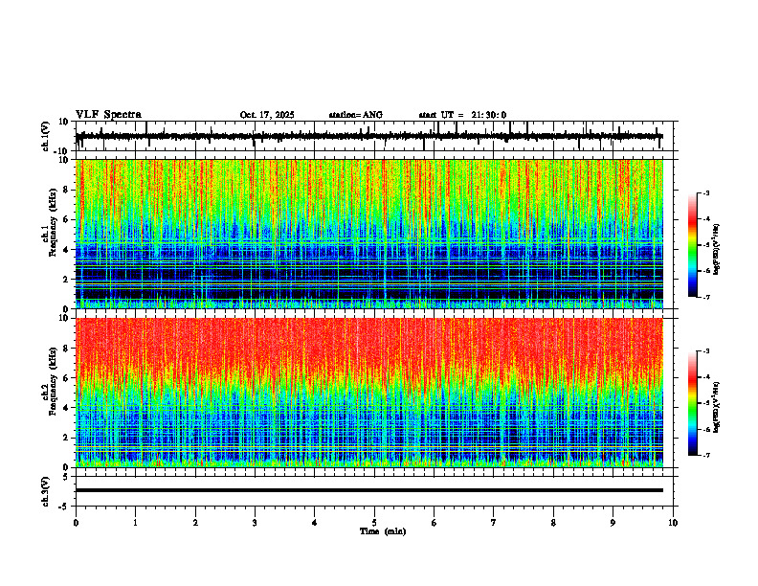Image resolution: width=758 pixels, height=586 pixels.
Task: Select the "Time (min)" axis label
Action: click(383, 531)
